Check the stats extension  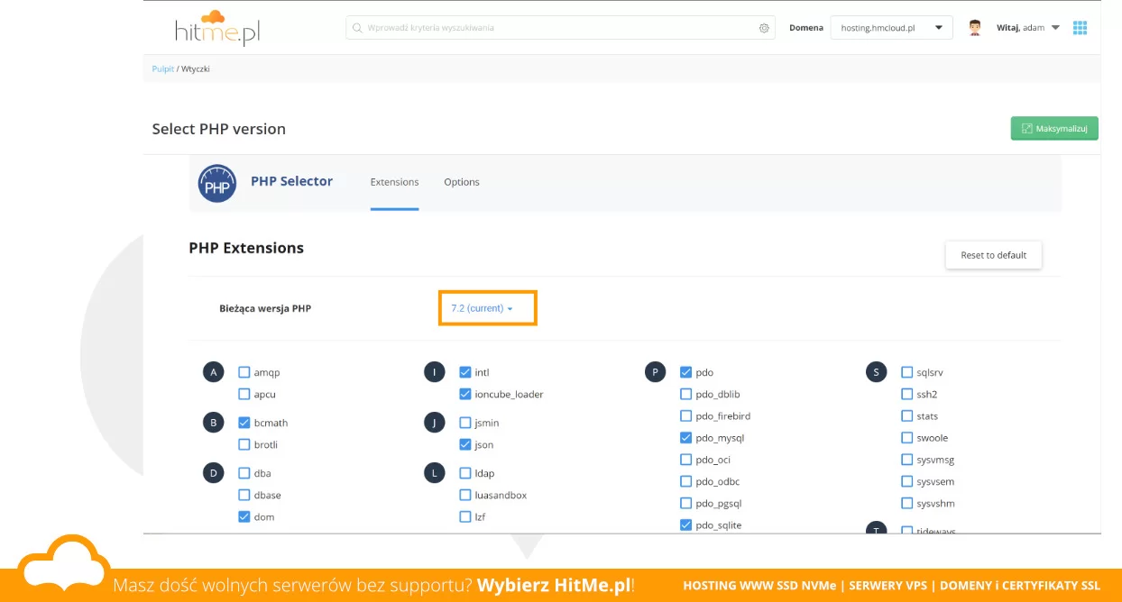point(907,416)
